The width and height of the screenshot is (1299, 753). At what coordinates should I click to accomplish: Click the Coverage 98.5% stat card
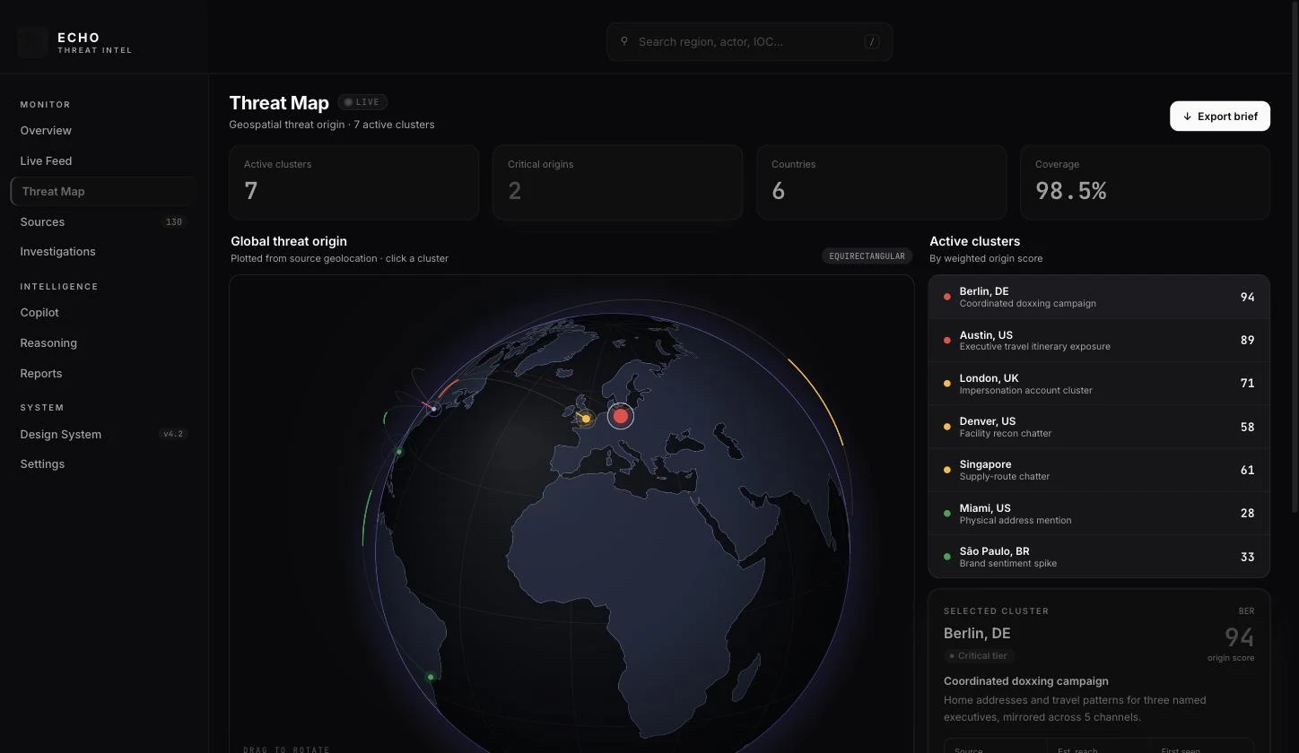[1145, 182]
